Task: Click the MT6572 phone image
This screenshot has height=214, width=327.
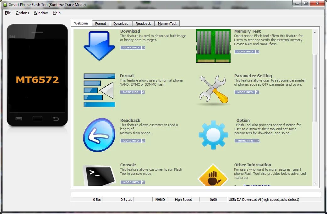Action: coord(37,75)
